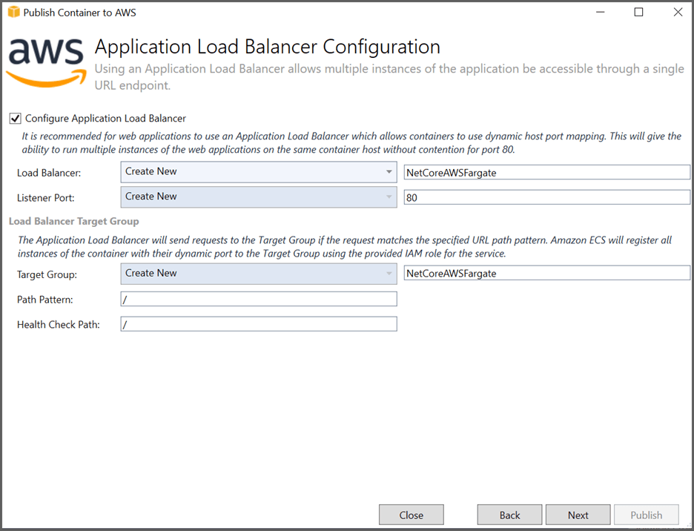The image size is (694, 531).
Task: Click the Path Pattern input box
Action: click(x=258, y=298)
